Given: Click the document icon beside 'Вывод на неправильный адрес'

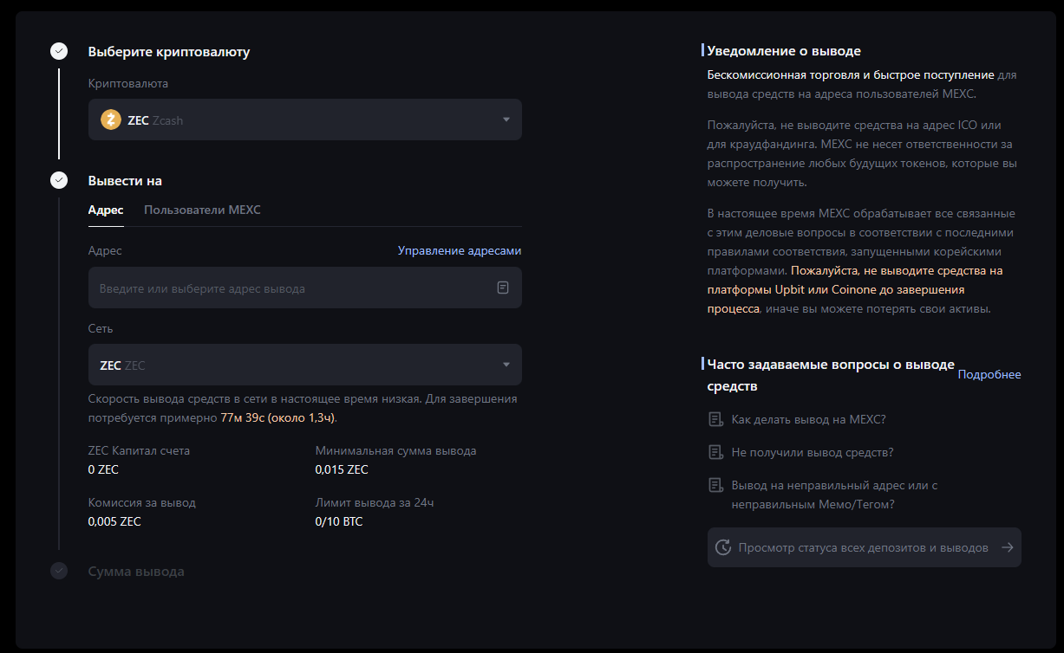Looking at the screenshot, I should (x=715, y=485).
